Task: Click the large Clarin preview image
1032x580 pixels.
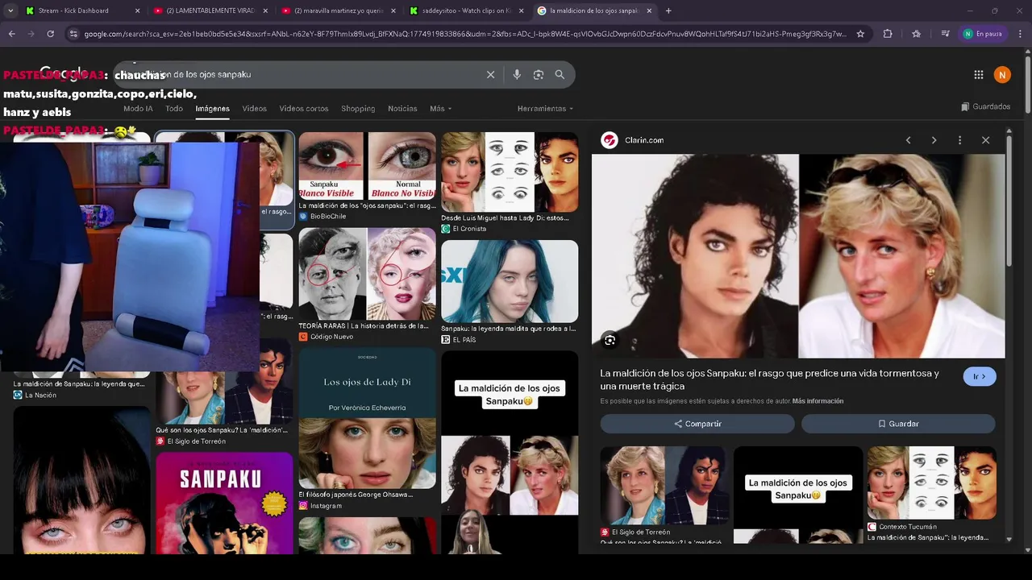Action: [x=798, y=255]
